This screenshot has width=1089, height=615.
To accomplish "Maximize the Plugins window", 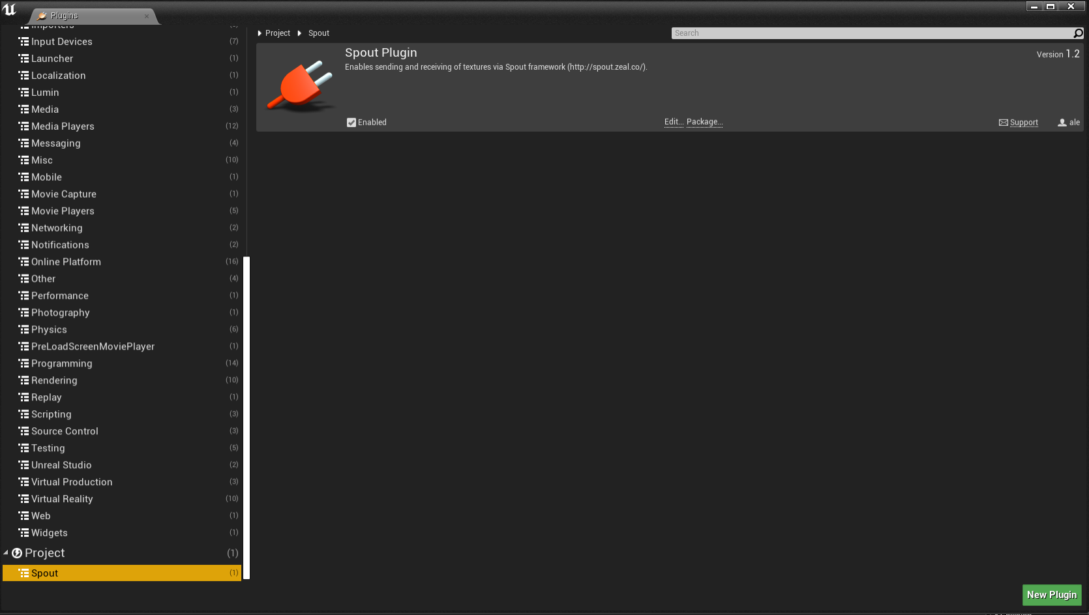I will tap(1051, 7).
